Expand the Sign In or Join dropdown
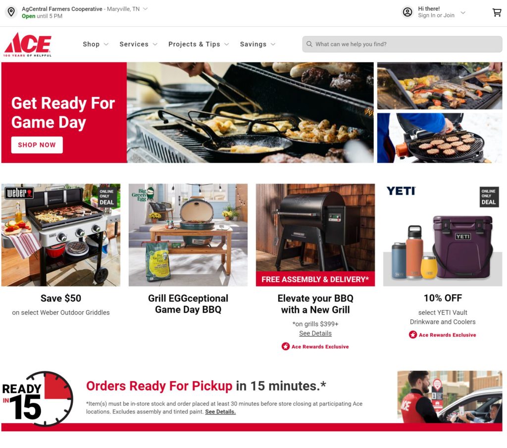 [x=463, y=12]
